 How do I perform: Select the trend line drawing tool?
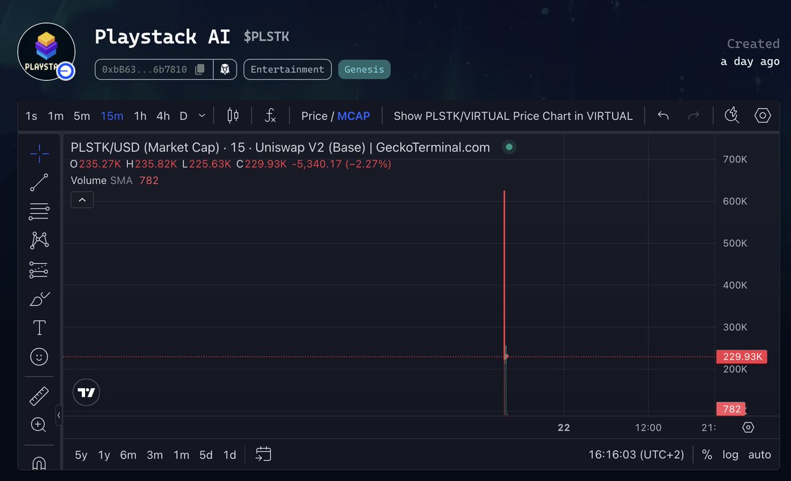point(39,182)
